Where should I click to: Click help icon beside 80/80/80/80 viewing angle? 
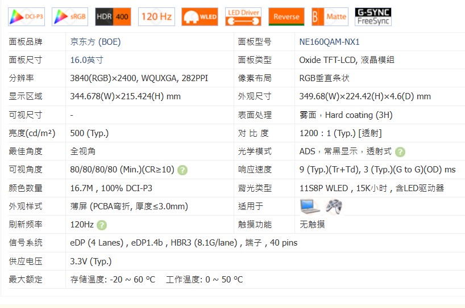click(x=182, y=170)
